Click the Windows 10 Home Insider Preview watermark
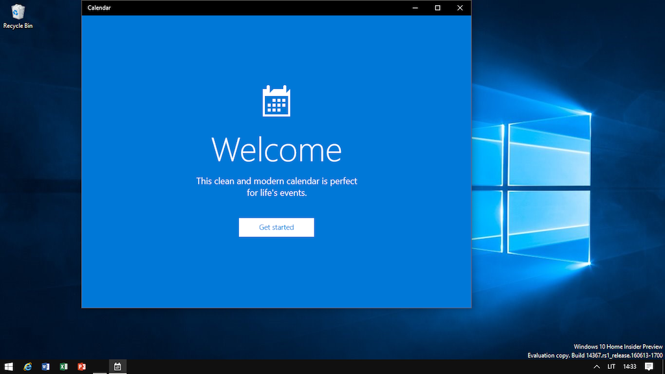665x374 pixels. pyautogui.click(x=617, y=347)
